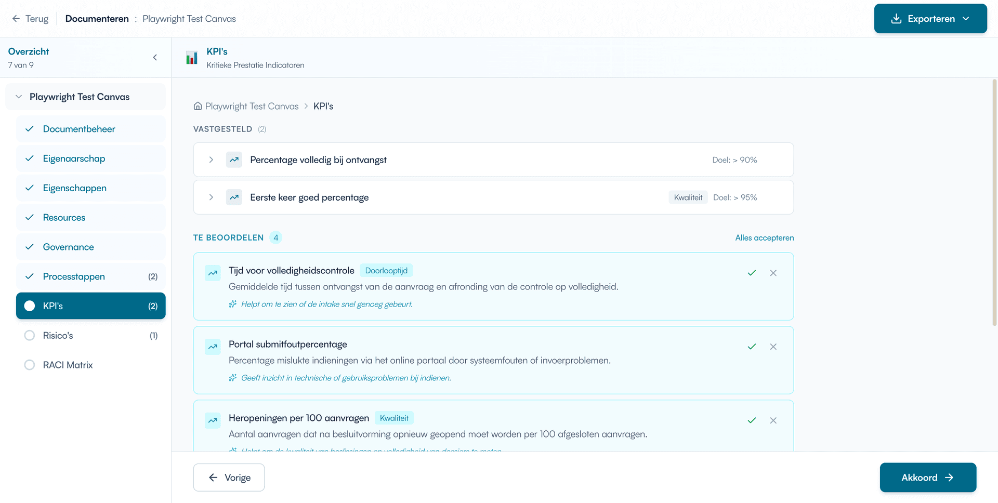Click the trend icon next to Percentage volledig bij ontvangst

234,160
